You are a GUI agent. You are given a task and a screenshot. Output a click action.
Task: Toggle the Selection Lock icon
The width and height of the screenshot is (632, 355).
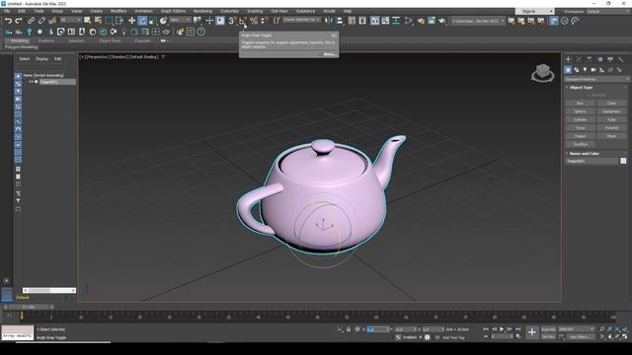click(349, 329)
